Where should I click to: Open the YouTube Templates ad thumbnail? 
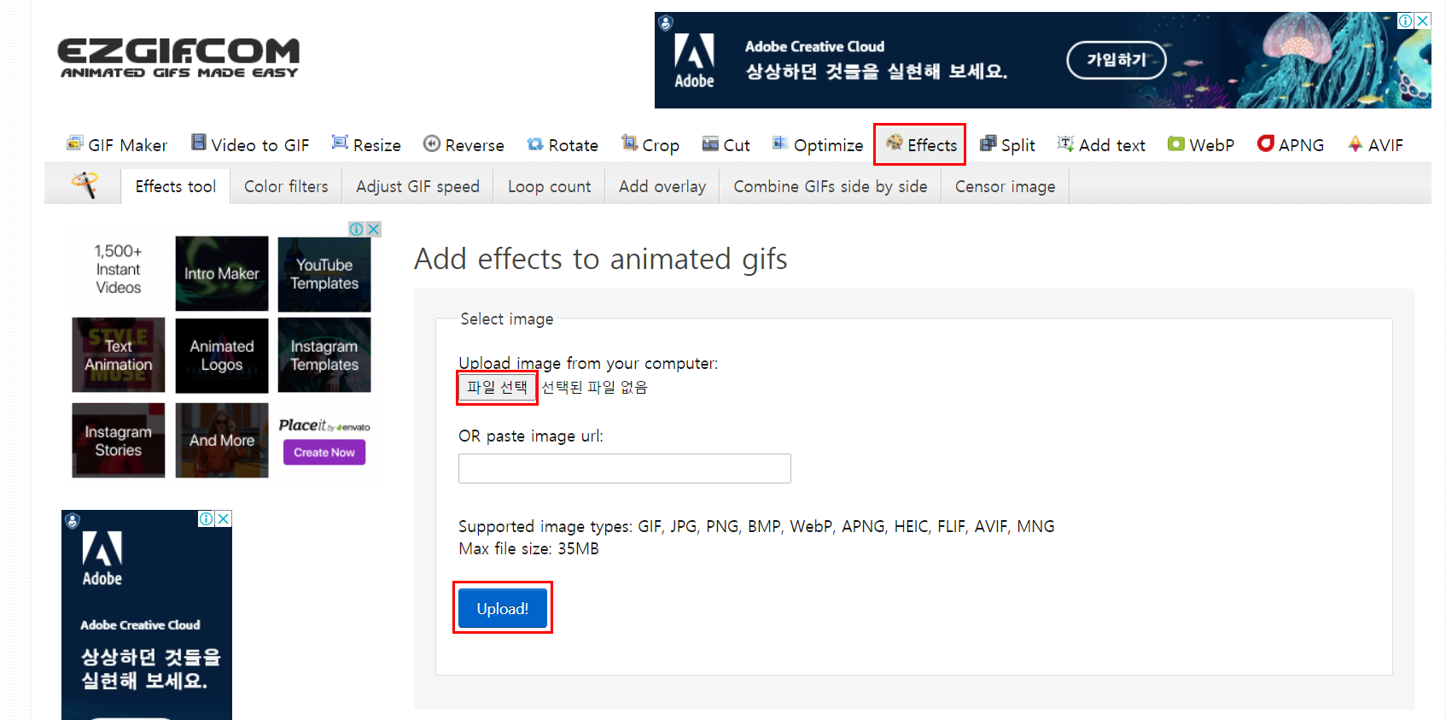tap(324, 273)
